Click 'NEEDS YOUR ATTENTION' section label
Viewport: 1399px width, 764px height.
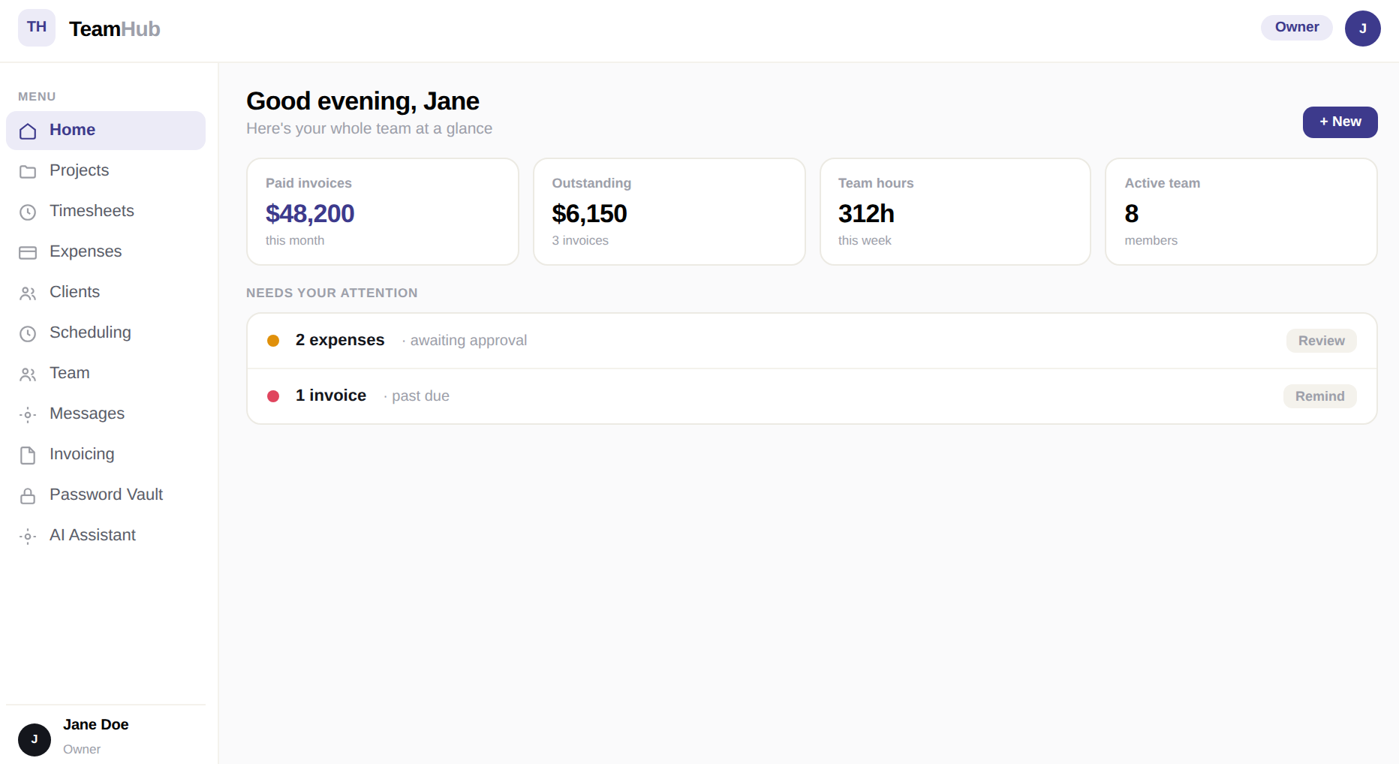point(332,293)
